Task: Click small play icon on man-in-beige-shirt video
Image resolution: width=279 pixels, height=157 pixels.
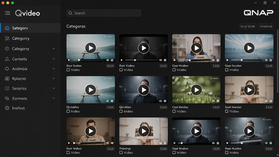Action: (x=69, y=143)
